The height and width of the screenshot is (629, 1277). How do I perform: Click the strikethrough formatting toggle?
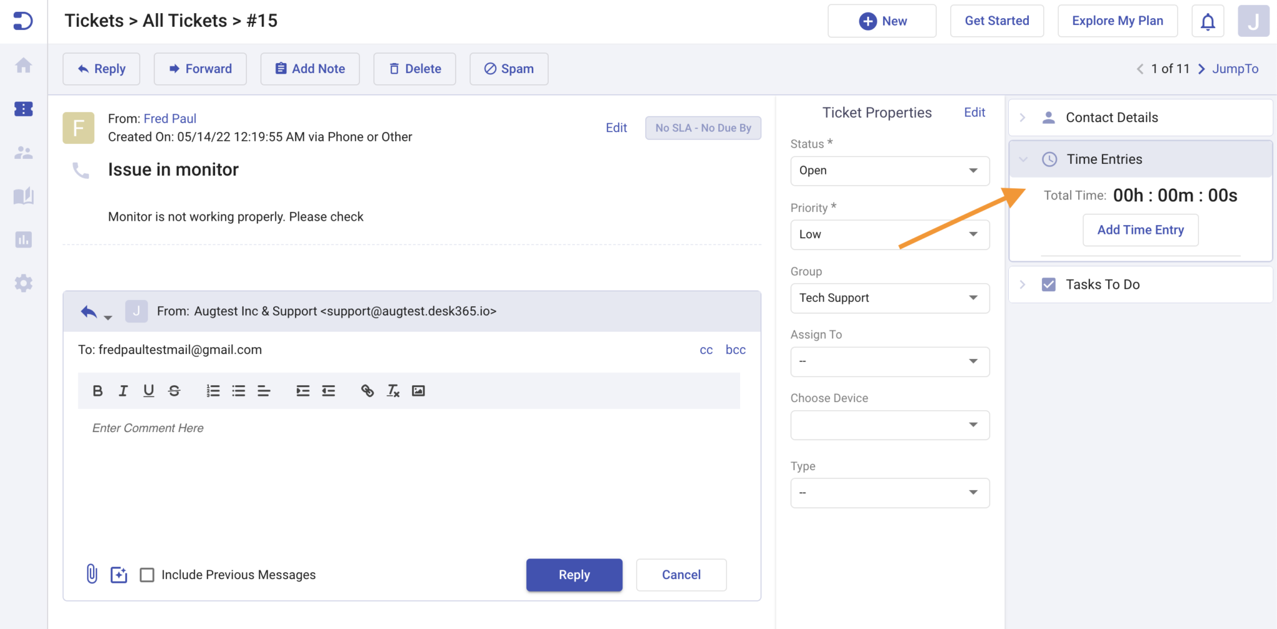click(x=174, y=390)
